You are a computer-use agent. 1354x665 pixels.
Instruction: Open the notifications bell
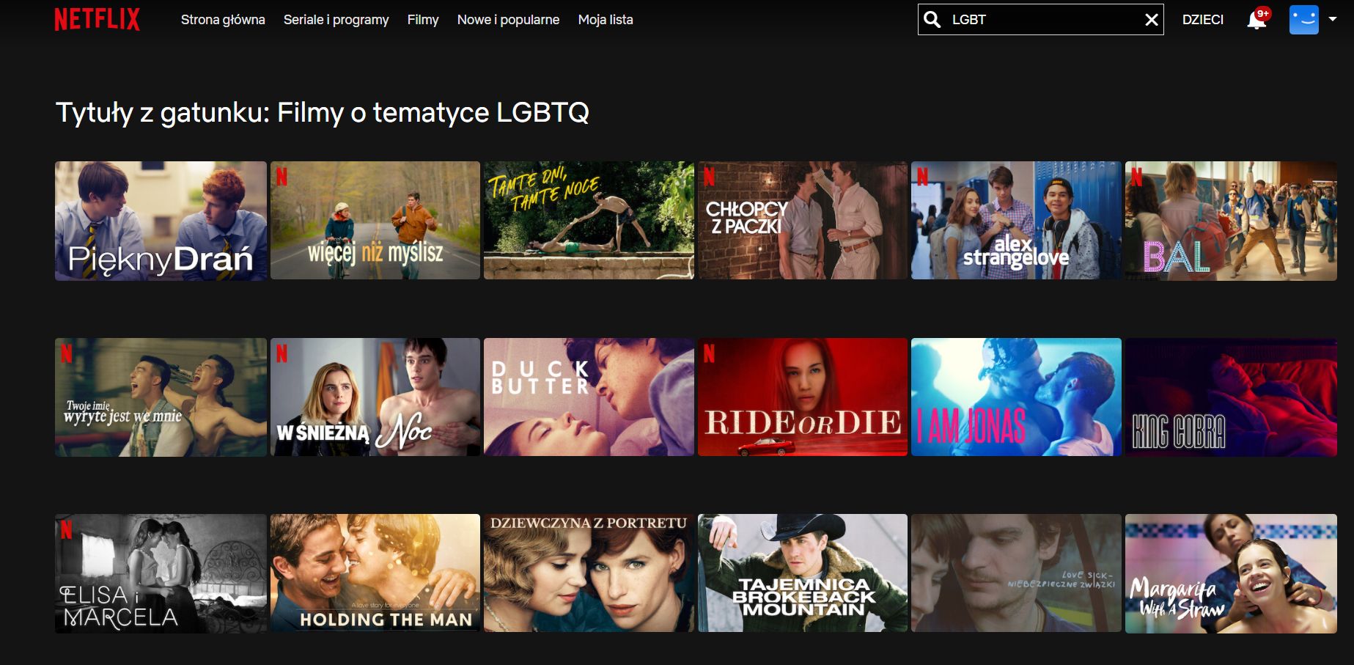pyautogui.click(x=1257, y=20)
